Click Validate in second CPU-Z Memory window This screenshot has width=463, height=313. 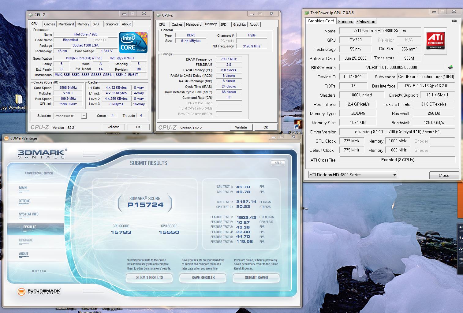click(x=241, y=127)
